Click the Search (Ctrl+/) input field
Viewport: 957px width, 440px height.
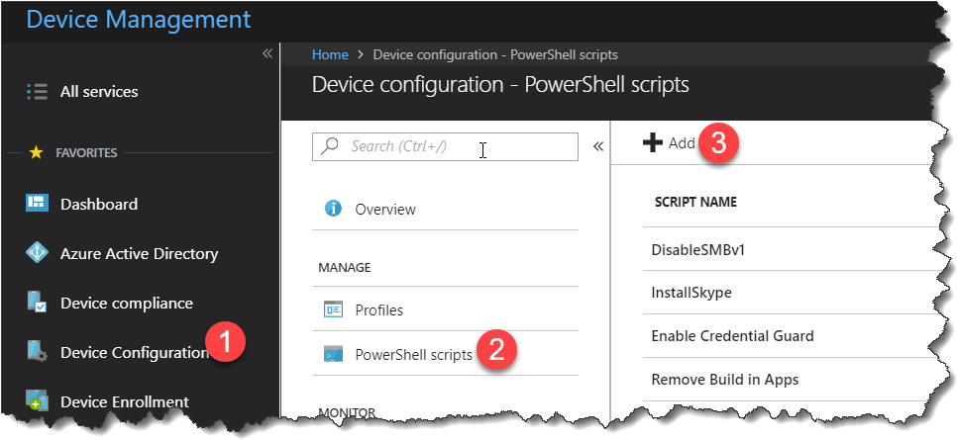(x=446, y=146)
